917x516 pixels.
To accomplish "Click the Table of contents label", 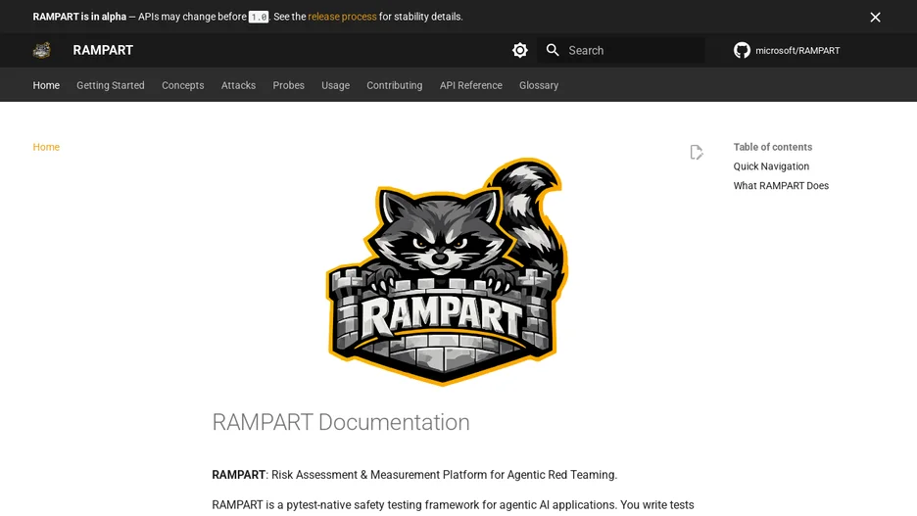I will [x=773, y=147].
